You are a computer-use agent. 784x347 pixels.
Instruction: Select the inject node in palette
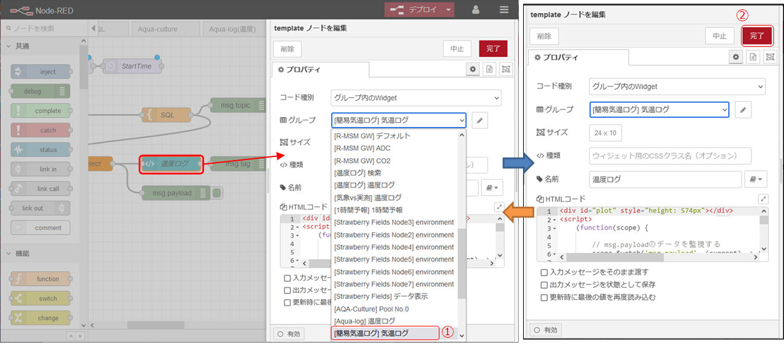coord(42,72)
